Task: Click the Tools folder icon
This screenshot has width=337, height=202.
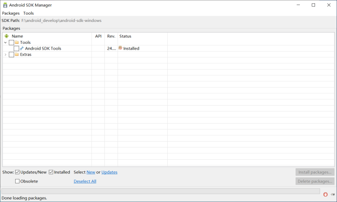Action: [17, 42]
